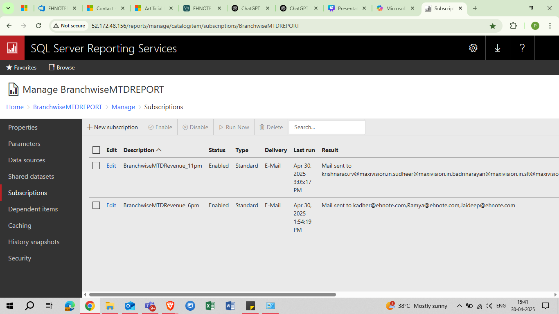Select the BranchwiseMTDRevenue_11pm description text
Screen dimensions: 559x314
click(x=162, y=166)
